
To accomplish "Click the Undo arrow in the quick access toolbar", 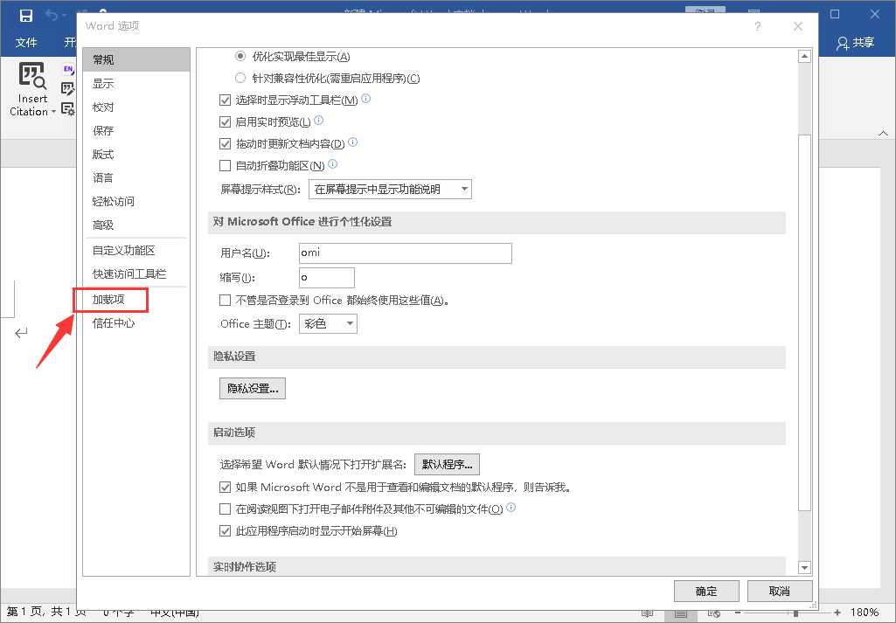I will click(x=52, y=16).
